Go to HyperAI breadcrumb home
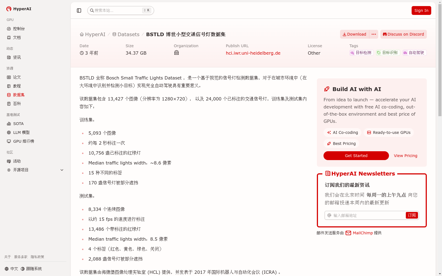Screen dimensions: 442x276 tap(93, 34)
